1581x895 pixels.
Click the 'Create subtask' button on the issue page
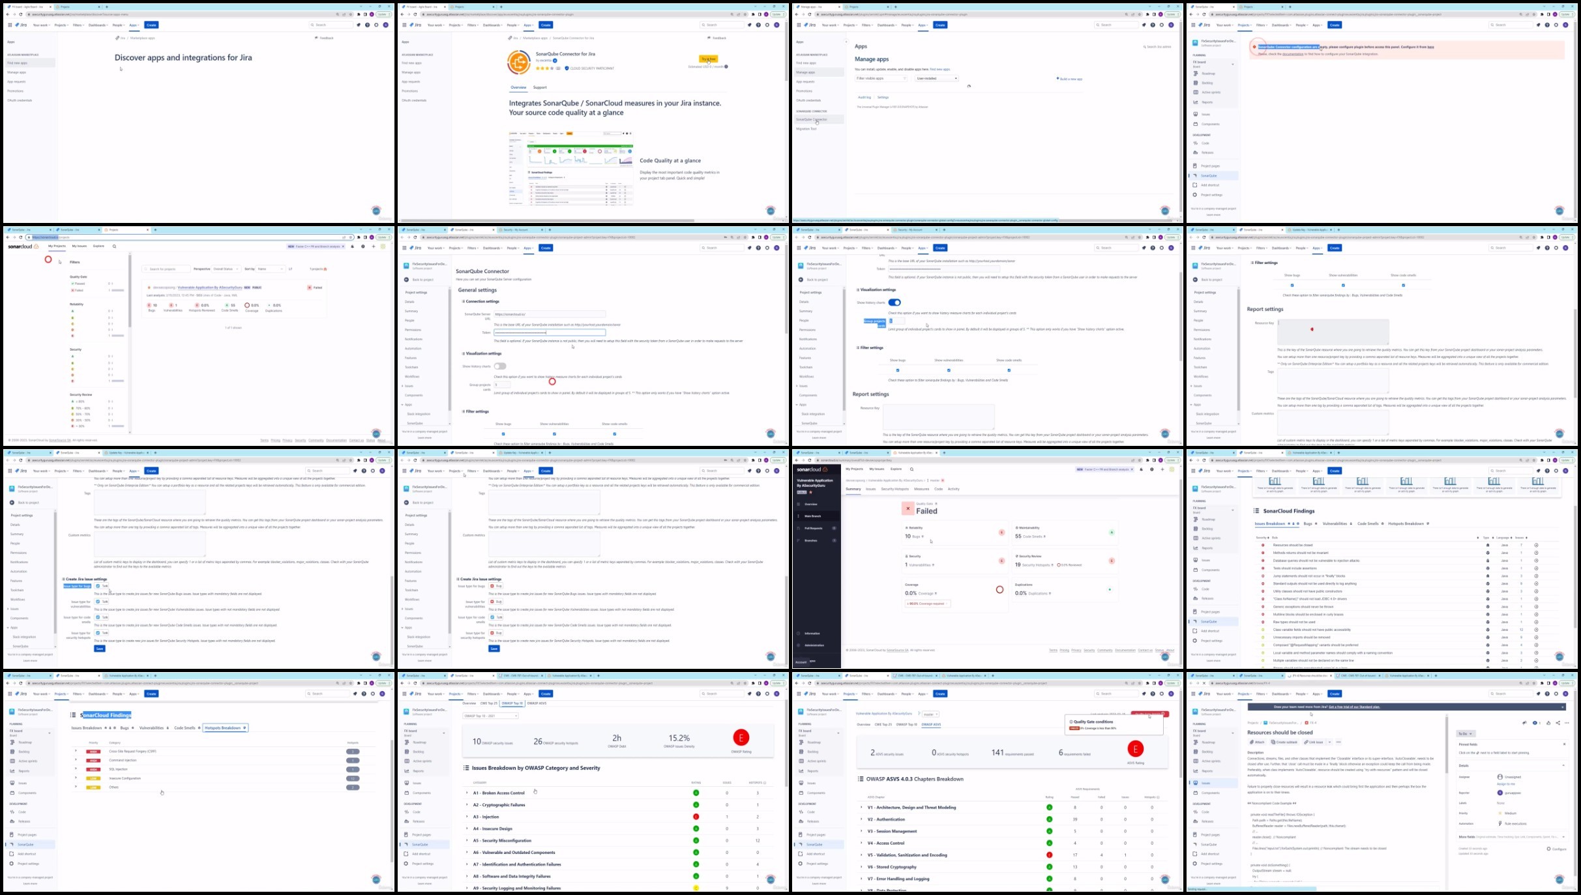(x=1284, y=742)
